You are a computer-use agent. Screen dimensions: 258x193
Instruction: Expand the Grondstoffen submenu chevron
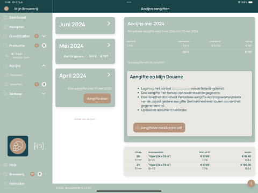44,36
